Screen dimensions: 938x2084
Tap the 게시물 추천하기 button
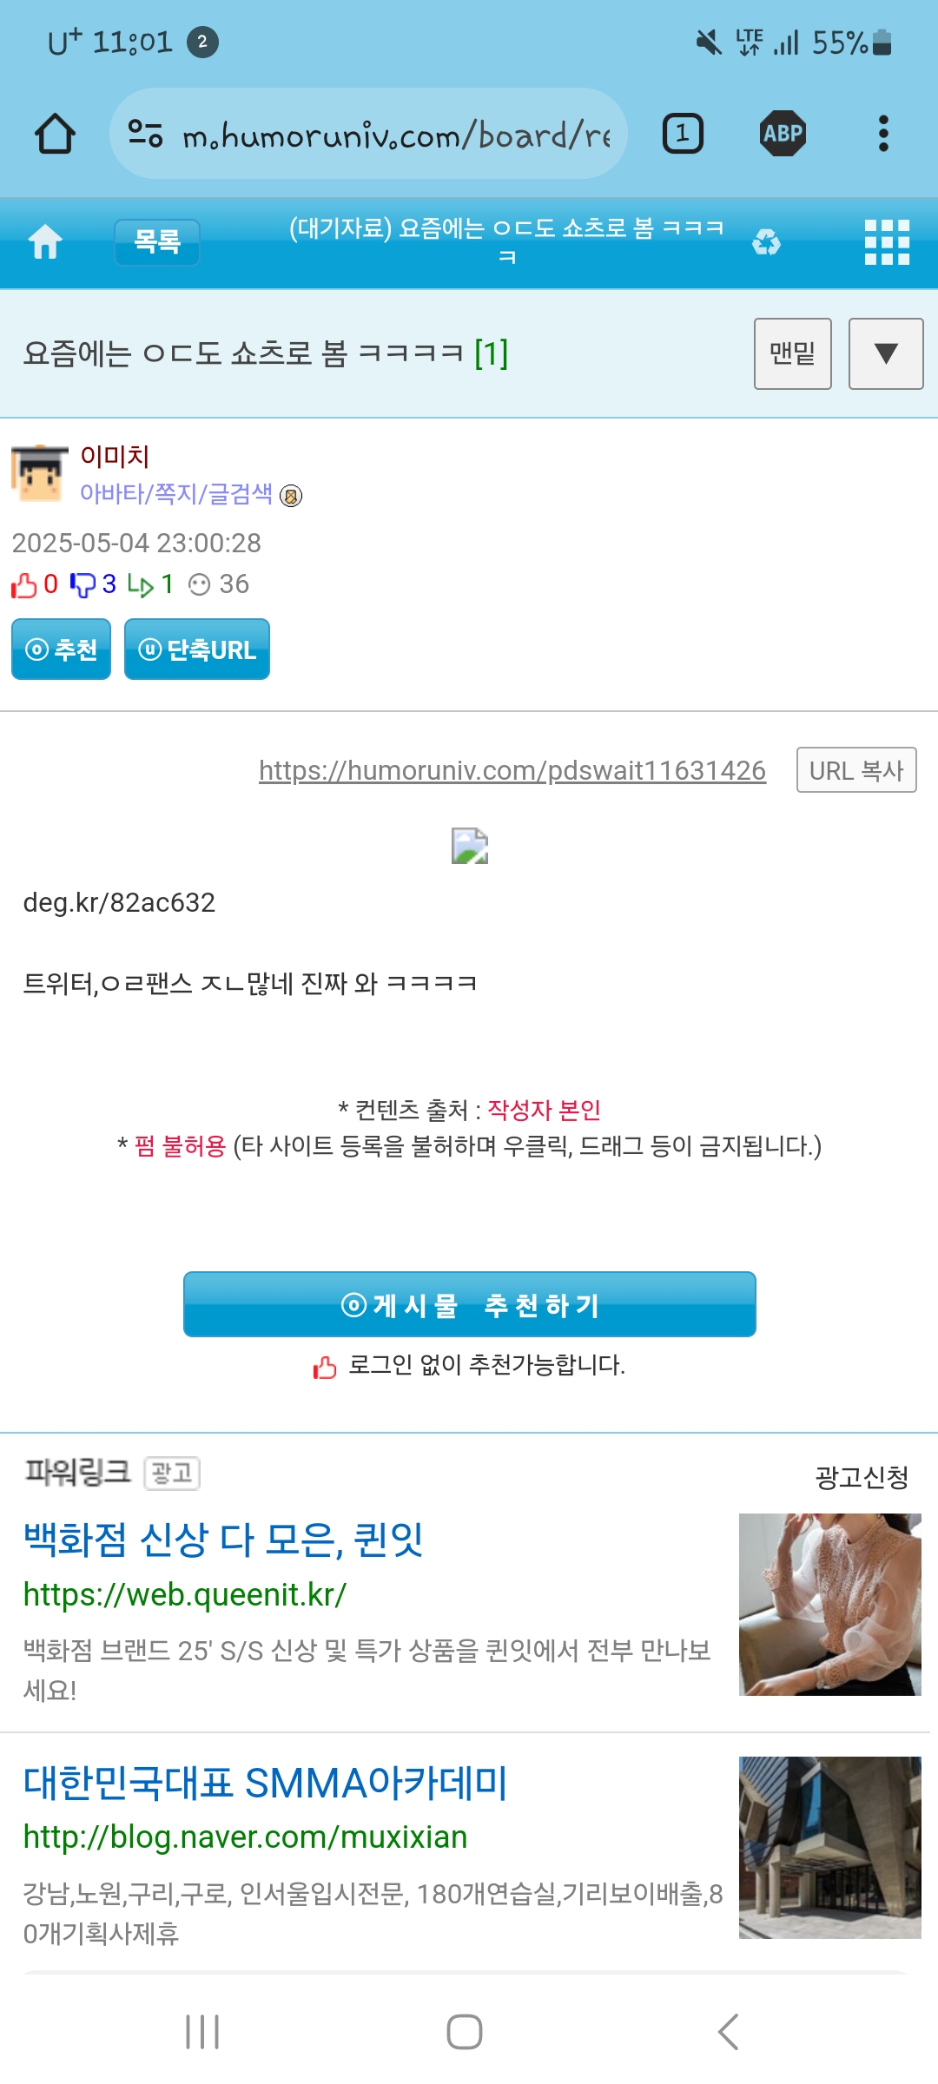[470, 1304]
